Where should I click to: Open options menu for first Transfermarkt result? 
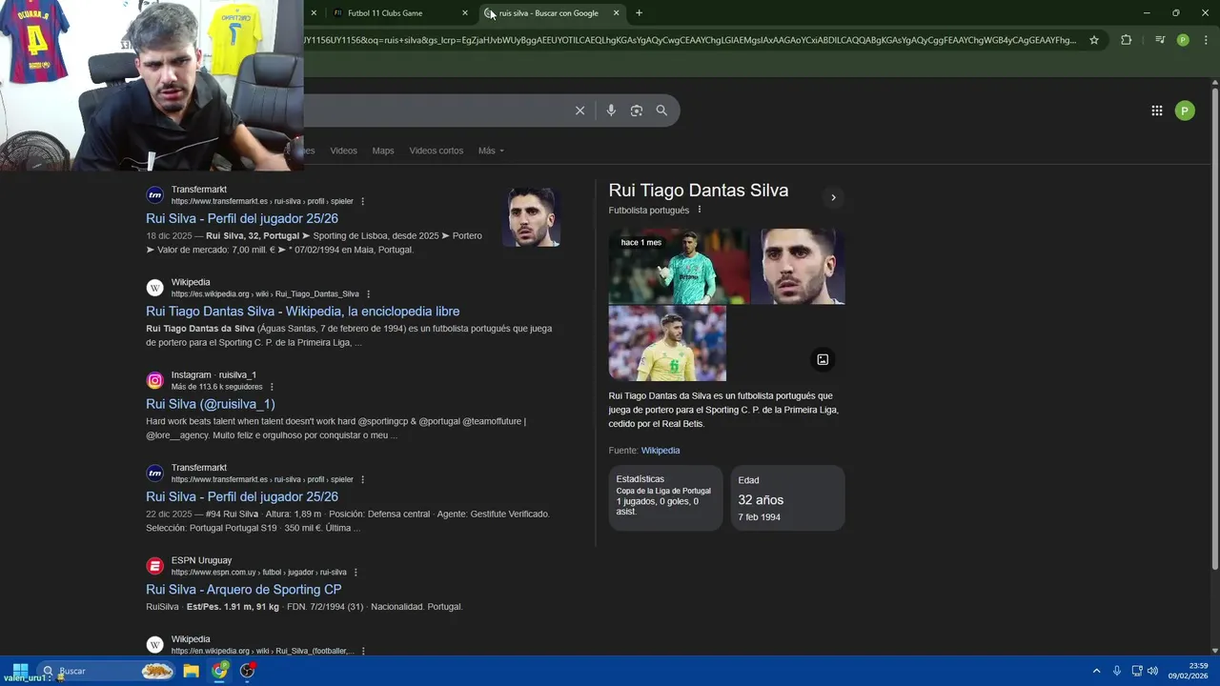coord(363,202)
